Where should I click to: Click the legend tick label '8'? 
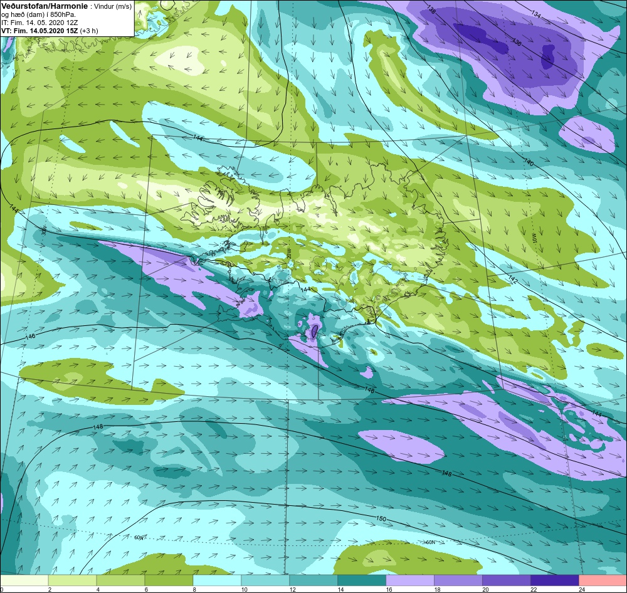[194, 589]
